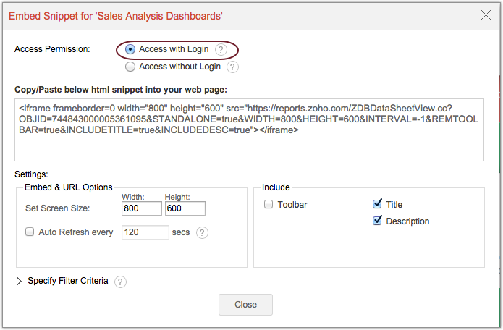Uncheck the Title checkbox

click(x=377, y=205)
